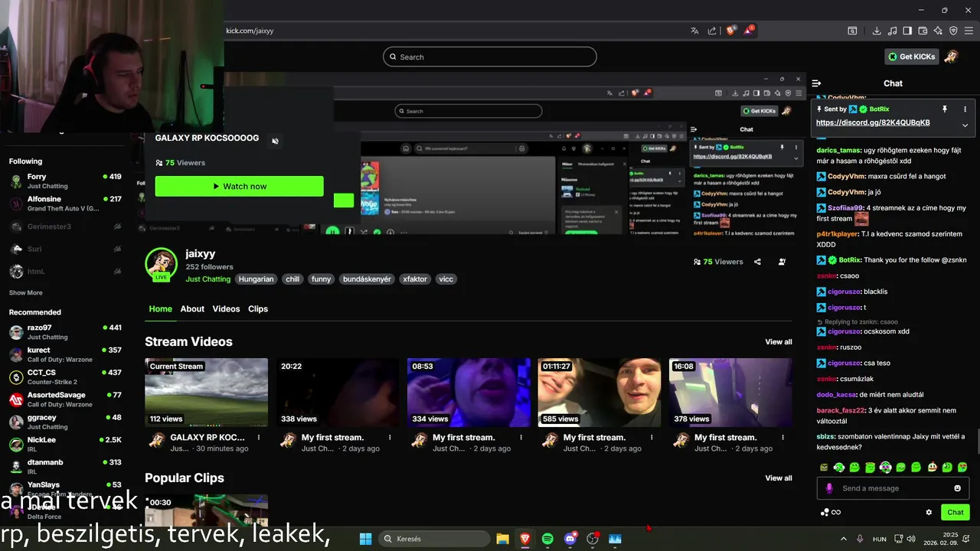The width and height of the screenshot is (980, 551).
Task: Open the HUN keyboard language switcher
Action: tap(880, 539)
